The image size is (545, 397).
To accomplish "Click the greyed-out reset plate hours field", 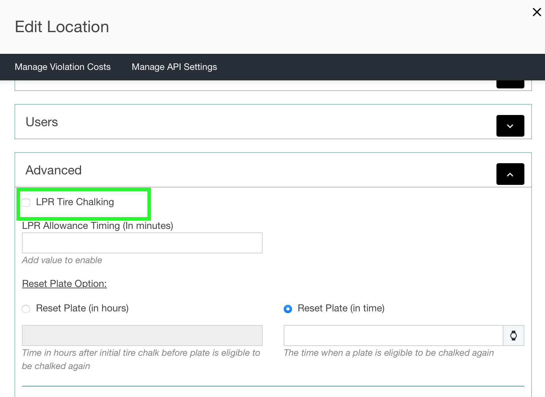I will coord(142,335).
